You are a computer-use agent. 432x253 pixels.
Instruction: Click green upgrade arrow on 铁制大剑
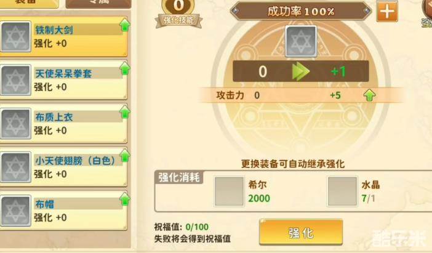[x=125, y=25]
